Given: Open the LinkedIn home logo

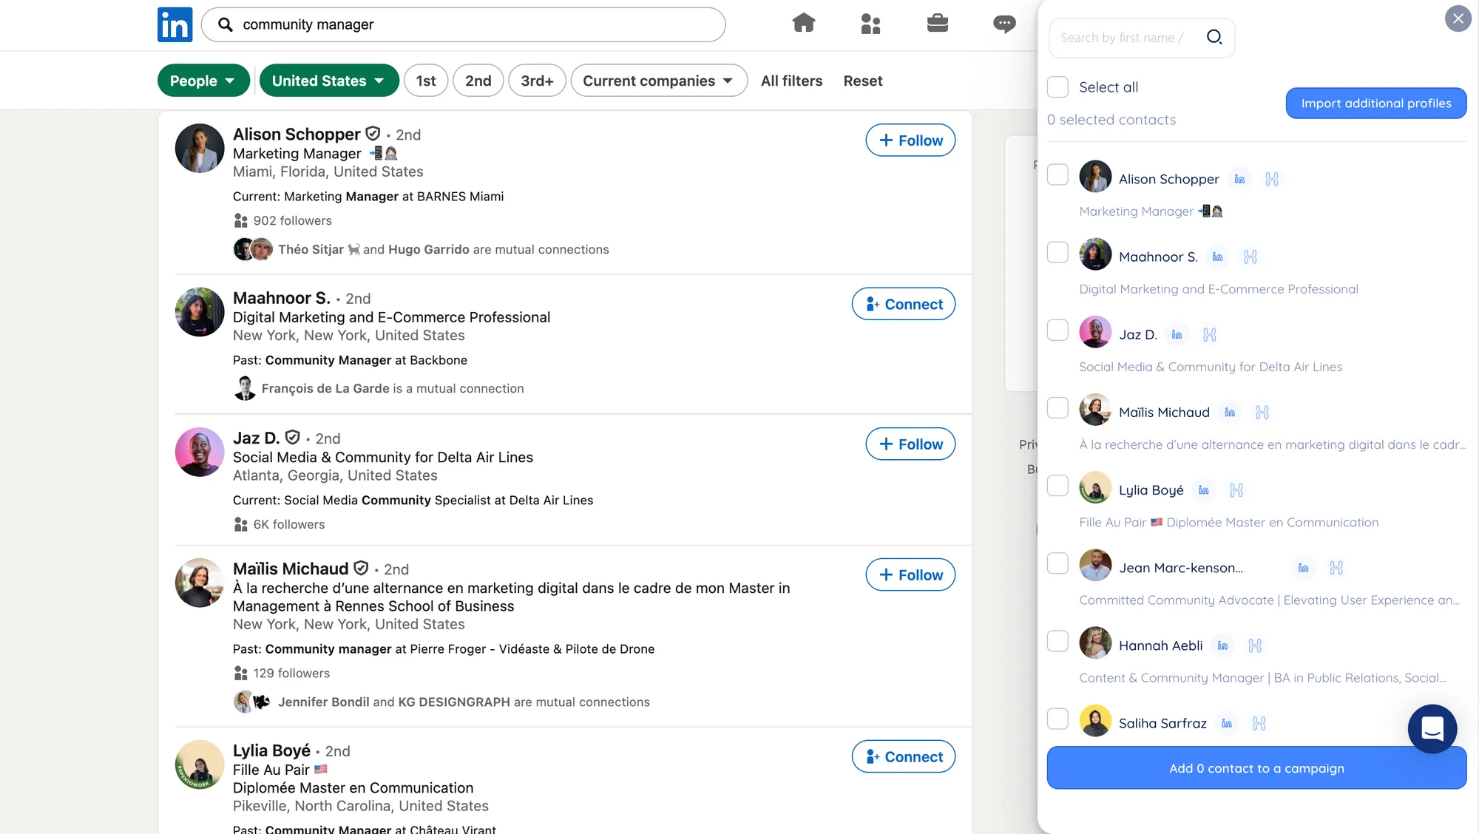Looking at the screenshot, I should coord(175,24).
